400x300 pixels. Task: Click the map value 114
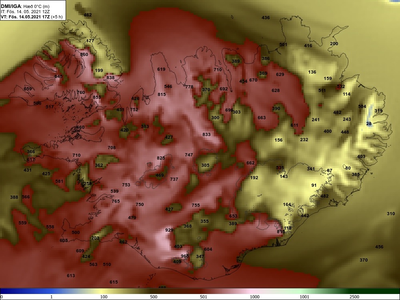[x=347, y=94]
